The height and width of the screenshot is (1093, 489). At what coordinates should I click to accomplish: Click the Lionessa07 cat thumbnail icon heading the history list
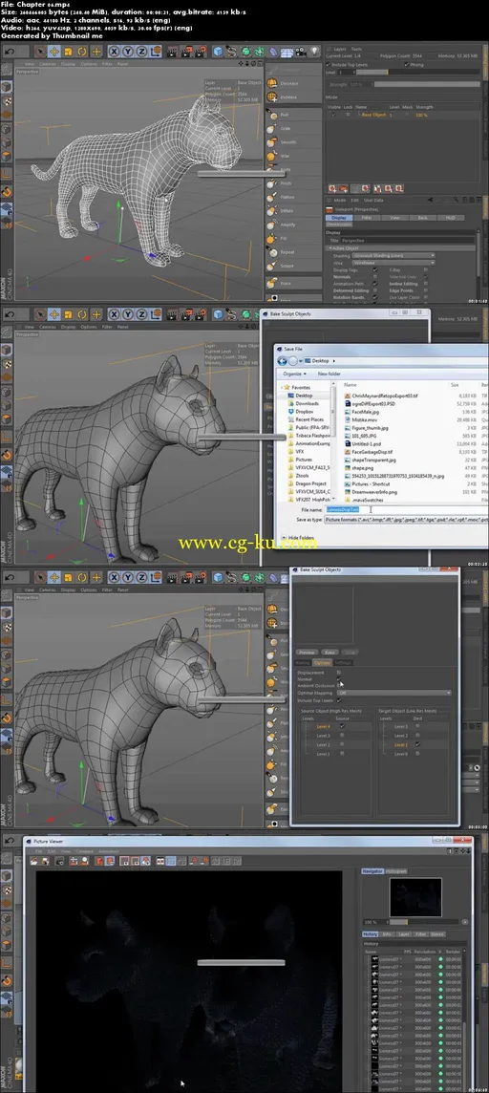coord(373,959)
